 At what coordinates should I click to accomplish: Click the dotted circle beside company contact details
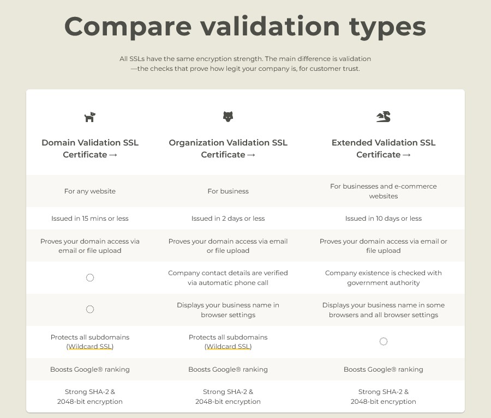[x=90, y=277]
